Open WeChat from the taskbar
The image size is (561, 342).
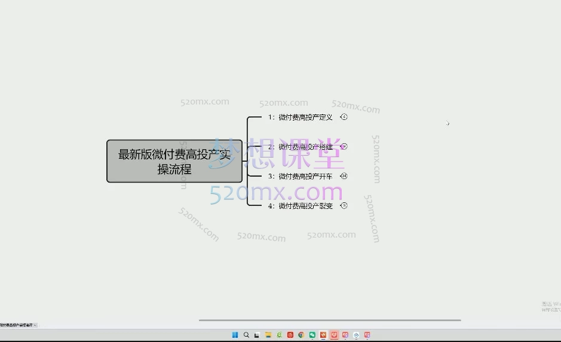(x=312, y=335)
